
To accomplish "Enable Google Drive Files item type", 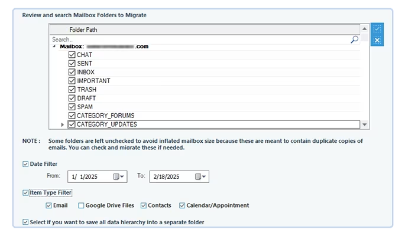I will tap(81, 205).
